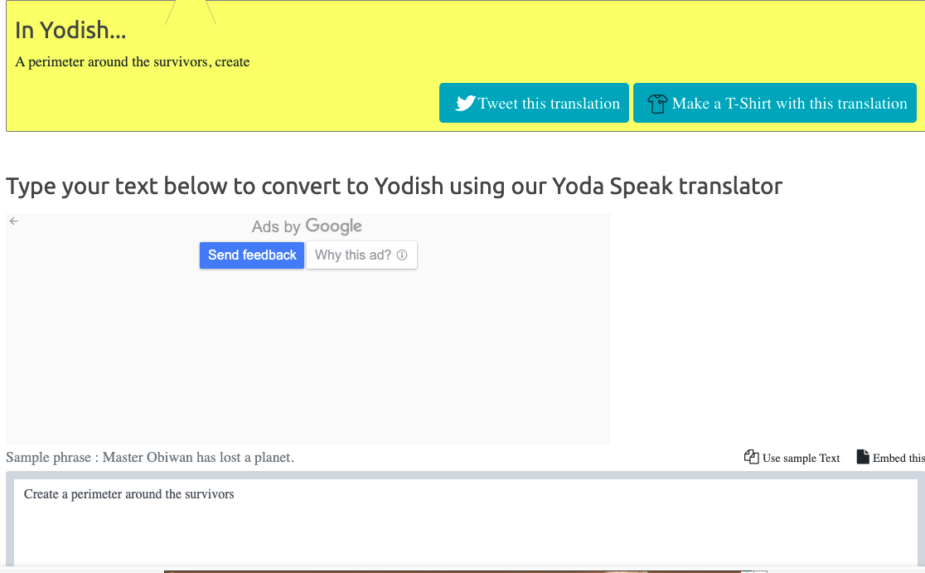Click the document icon next to Embed this
The image size is (925, 573).
[x=862, y=457]
